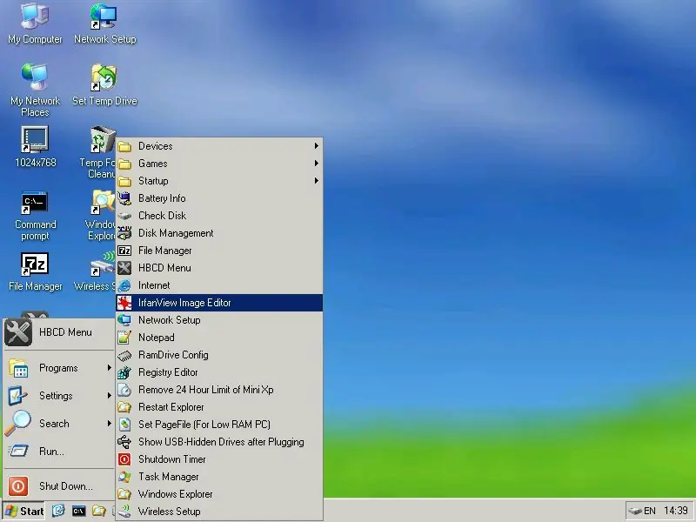Click the Internet Explorer icon in the menu
Screen dimensions: 696x522
pyautogui.click(x=124, y=285)
